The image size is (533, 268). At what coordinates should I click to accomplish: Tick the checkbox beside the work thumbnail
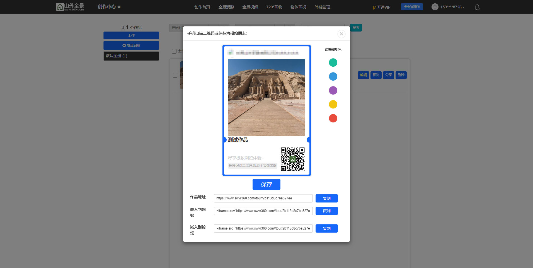pyautogui.click(x=175, y=75)
